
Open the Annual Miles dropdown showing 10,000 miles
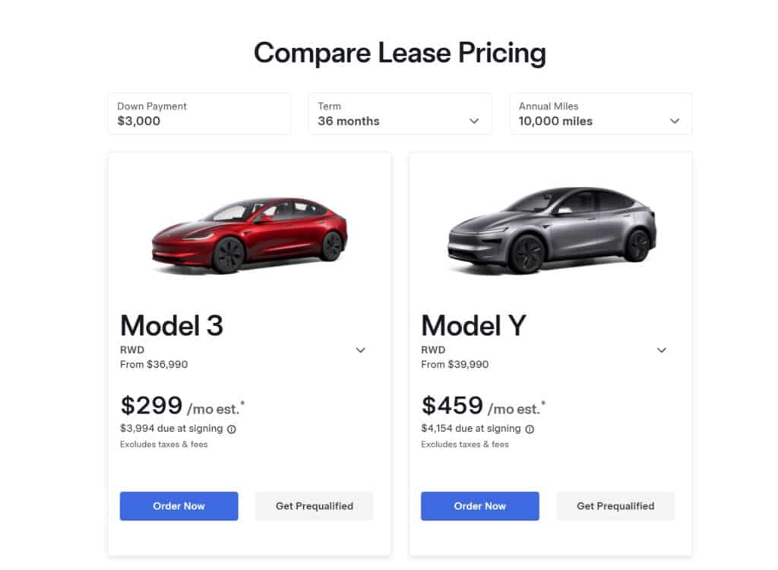point(600,114)
